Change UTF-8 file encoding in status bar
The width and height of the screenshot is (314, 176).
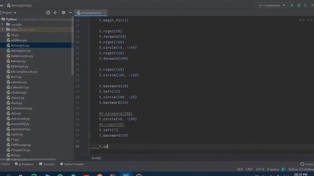click(260, 170)
